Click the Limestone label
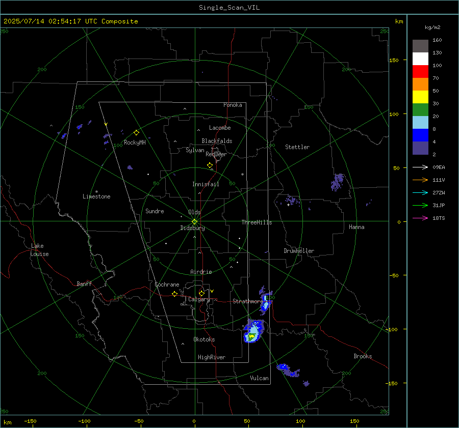This screenshot has width=459, height=428. pyautogui.click(x=96, y=196)
